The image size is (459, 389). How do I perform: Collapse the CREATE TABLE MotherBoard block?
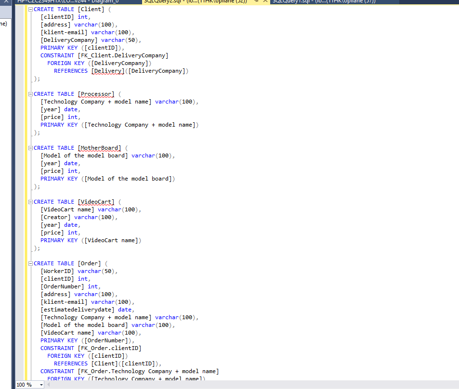(x=31, y=148)
